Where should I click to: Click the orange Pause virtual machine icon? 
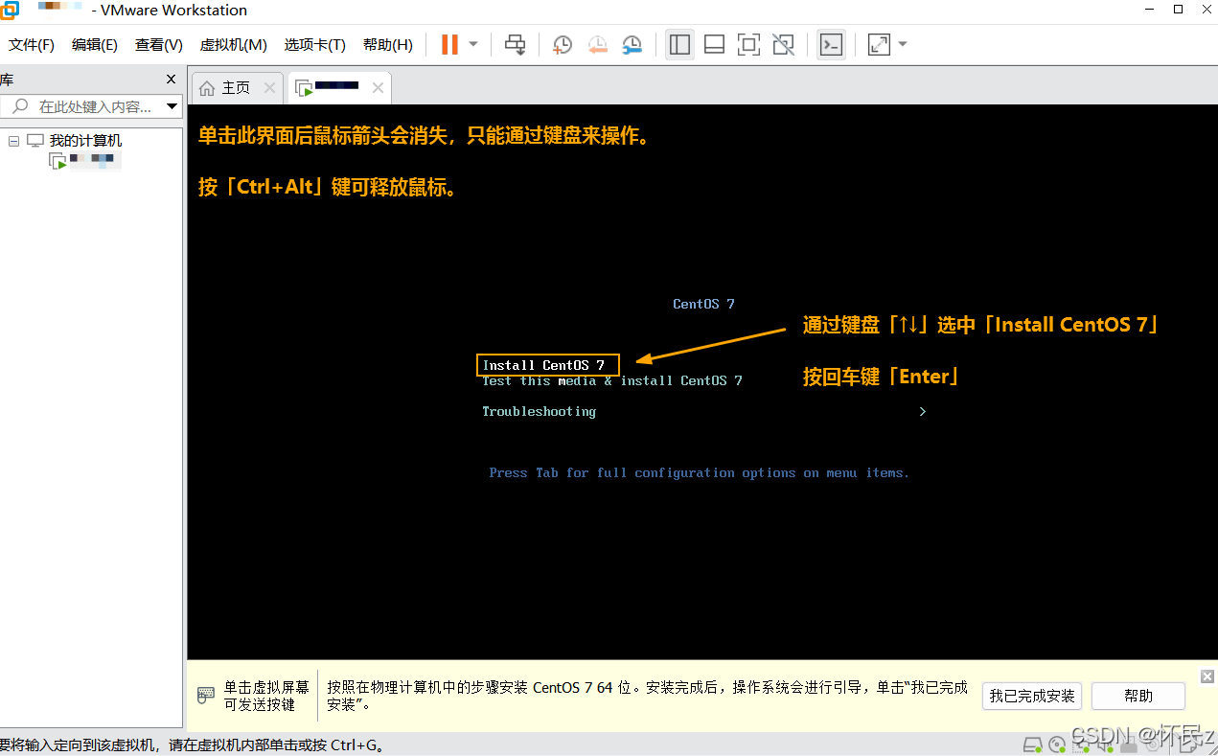click(449, 44)
